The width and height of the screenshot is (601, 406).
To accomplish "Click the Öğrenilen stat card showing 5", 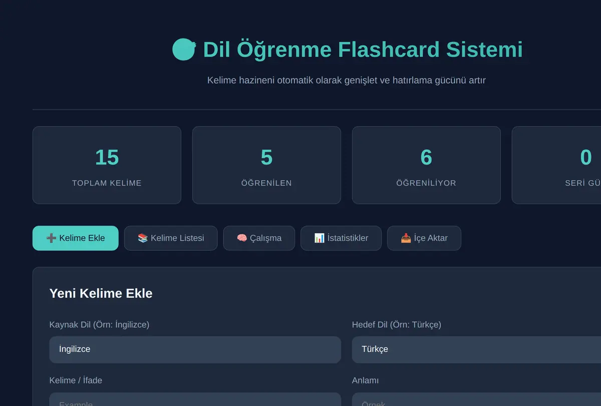I will click(x=266, y=165).
